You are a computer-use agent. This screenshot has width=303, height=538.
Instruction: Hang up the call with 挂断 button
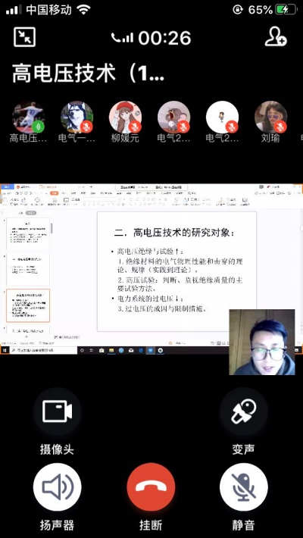pyautogui.click(x=151, y=487)
